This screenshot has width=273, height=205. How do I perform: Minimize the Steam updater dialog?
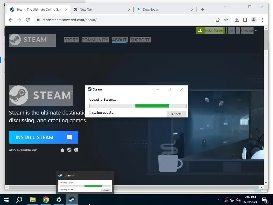point(157,89)
